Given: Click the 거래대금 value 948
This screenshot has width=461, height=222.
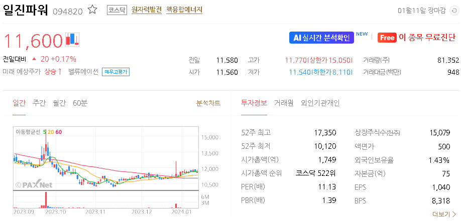Looking at the screenshot, I should click(x=454, y=72).
